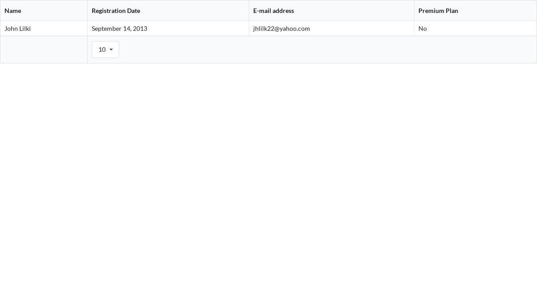Click the date September 14, 2013

pos(119,28)
